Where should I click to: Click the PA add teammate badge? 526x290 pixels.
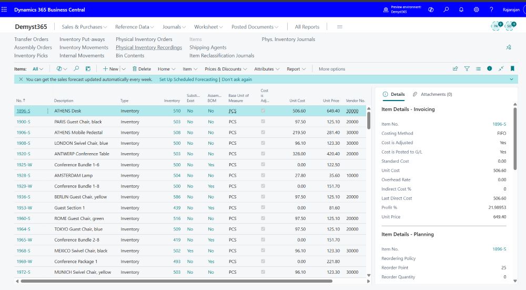(497, 26)
